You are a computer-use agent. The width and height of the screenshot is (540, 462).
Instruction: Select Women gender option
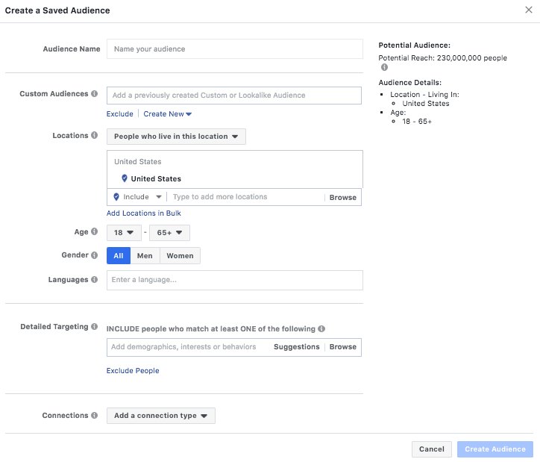coord(180,256)
